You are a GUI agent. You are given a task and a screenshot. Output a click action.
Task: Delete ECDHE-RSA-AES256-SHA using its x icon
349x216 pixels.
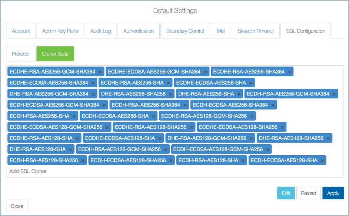(x=169, y=83)
